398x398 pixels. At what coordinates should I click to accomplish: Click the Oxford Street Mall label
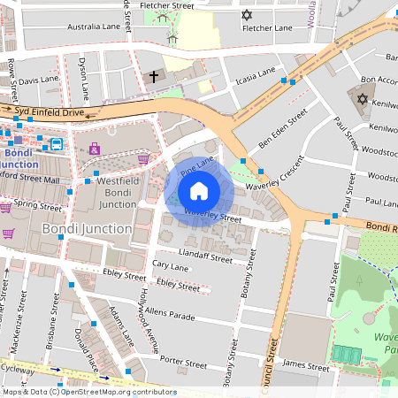30,178
